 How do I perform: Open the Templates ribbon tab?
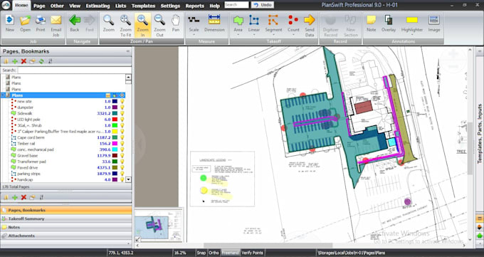coord(143,6)
